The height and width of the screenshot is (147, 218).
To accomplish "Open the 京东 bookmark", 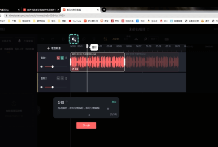I will click(115, 21).
